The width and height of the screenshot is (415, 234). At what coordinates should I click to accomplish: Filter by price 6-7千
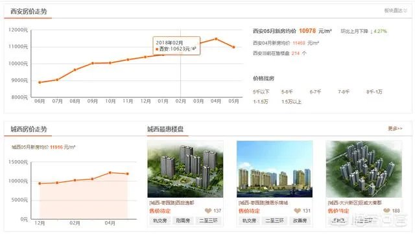click(x=315, y=92)
